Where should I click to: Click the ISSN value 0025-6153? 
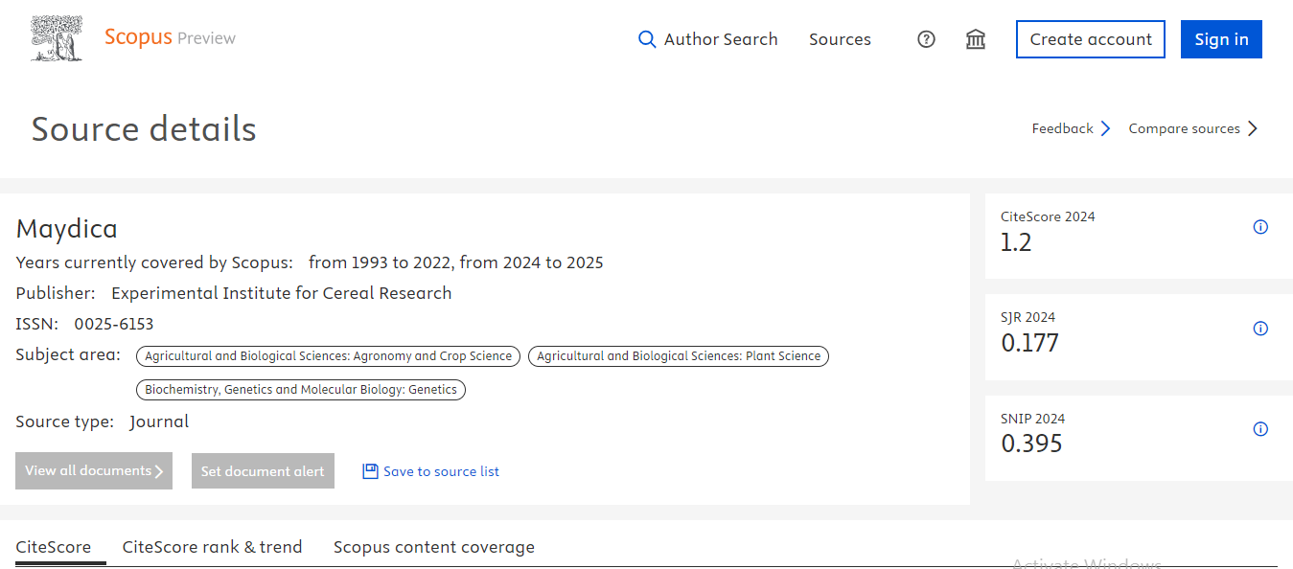click(114, 324)
